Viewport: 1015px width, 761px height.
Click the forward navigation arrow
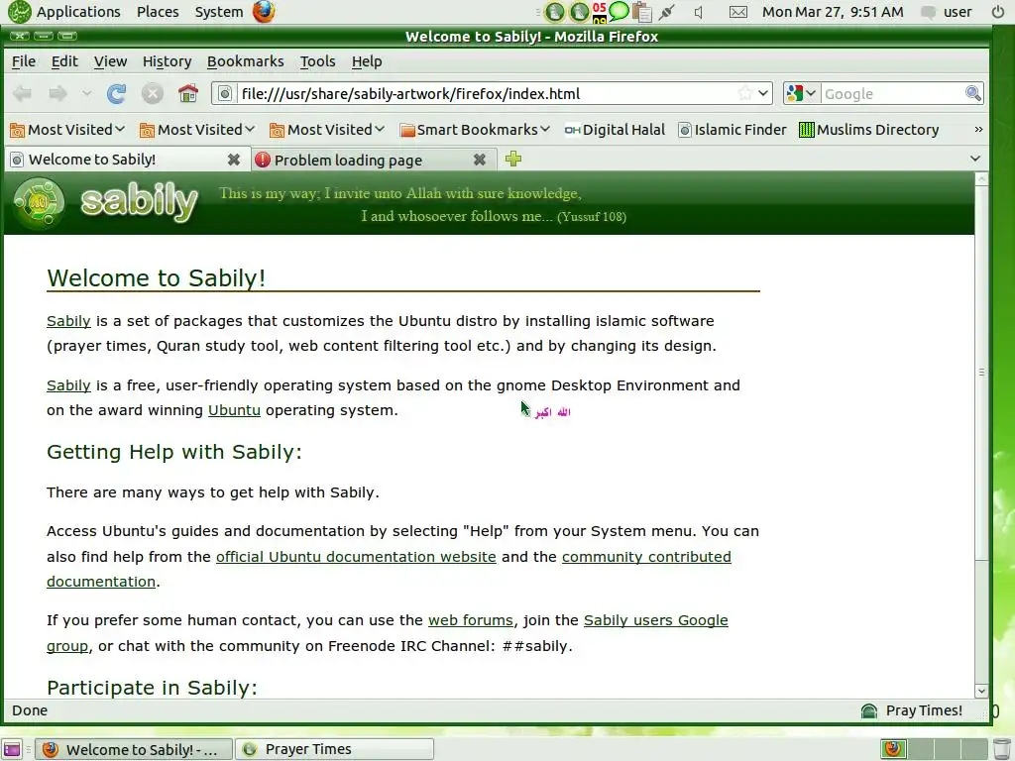pyautogui.click(x=58, y=94)
